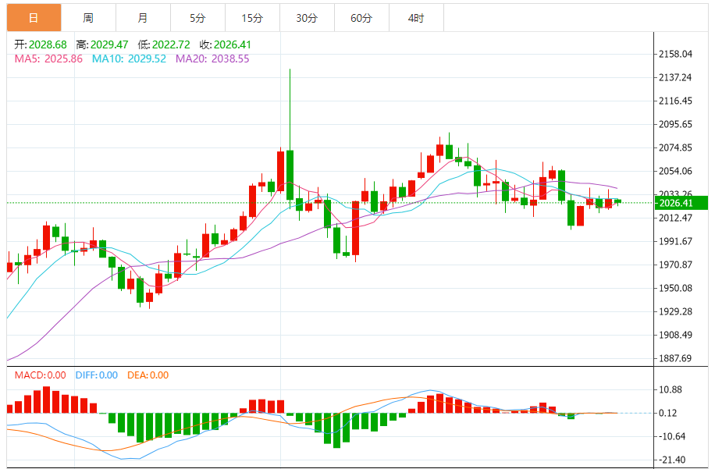Click the 1887.69 price axis label

pyautogui.click(x=676, y=358)
